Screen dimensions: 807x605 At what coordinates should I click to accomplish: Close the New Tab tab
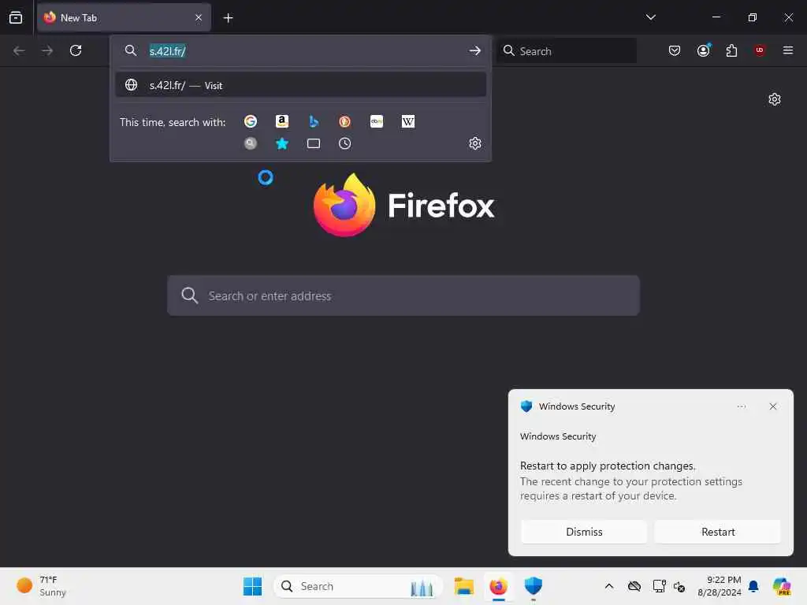point(199,17)
